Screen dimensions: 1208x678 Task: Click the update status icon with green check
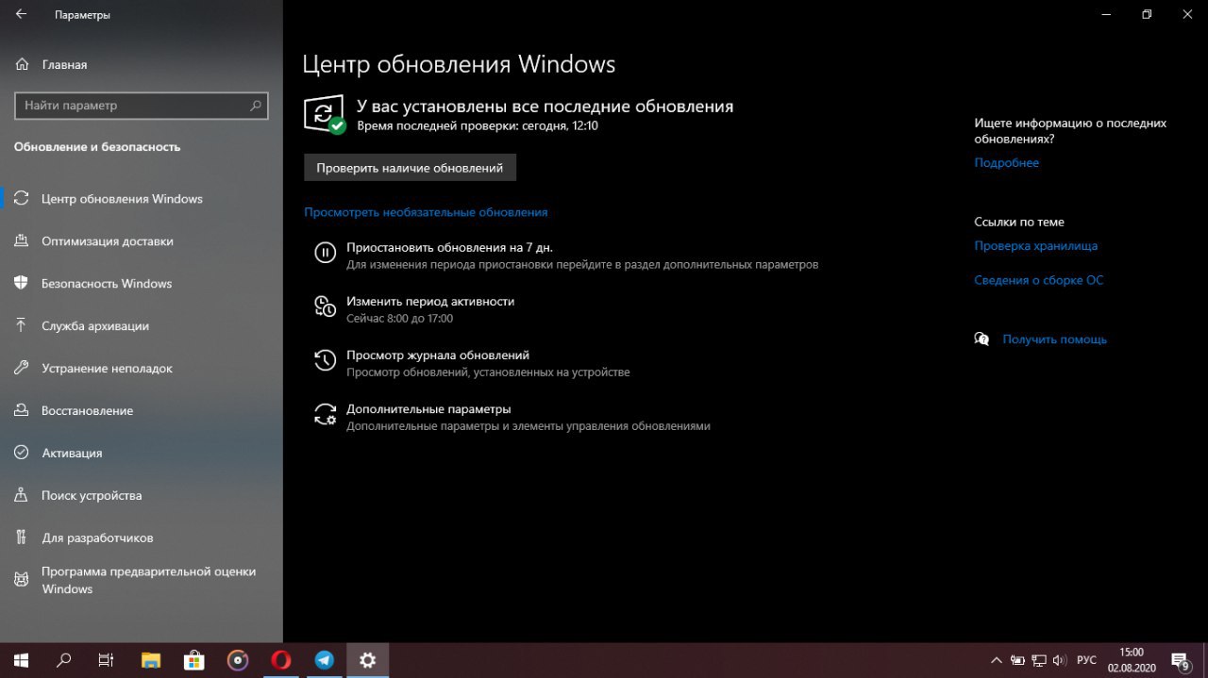pyautogui.click(x=325, y=114)
